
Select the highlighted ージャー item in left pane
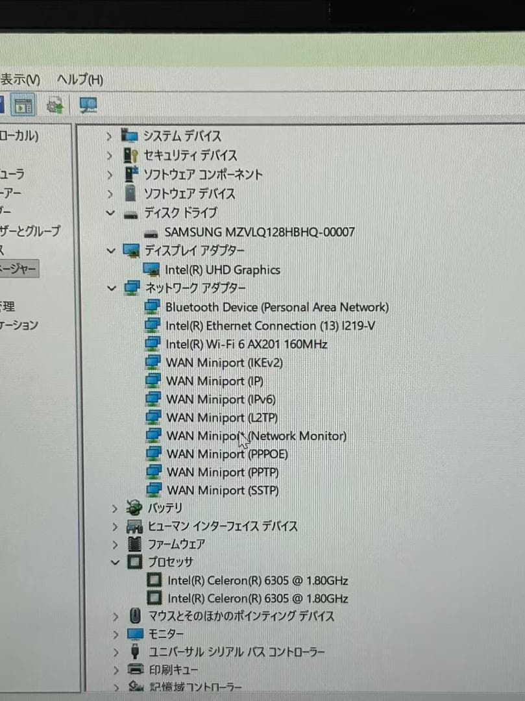click(19, 269)
